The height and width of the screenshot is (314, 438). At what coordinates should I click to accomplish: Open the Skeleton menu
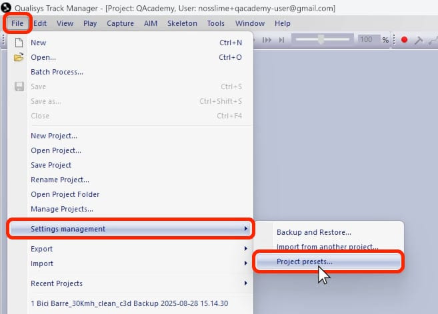pyautogui.click(x=182, y=23)
